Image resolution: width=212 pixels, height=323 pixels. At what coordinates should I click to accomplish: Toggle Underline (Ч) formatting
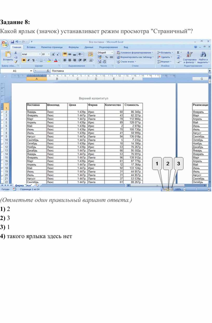coord(33,60)
